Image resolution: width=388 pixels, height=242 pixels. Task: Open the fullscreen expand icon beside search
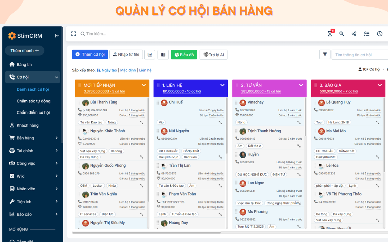73,33
